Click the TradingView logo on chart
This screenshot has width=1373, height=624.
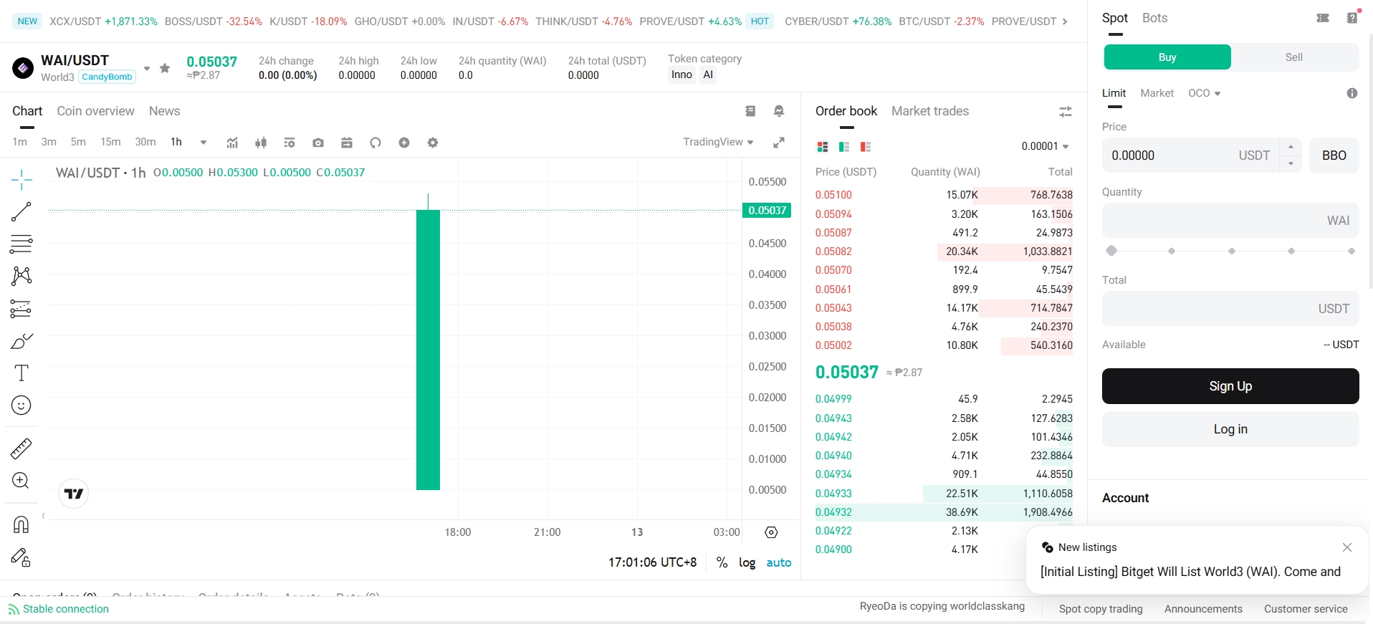73,494
